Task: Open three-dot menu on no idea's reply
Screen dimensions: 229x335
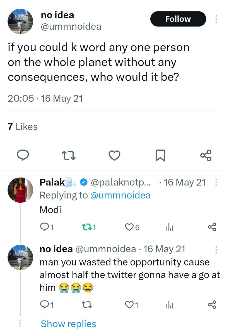Action: [216, 249]
